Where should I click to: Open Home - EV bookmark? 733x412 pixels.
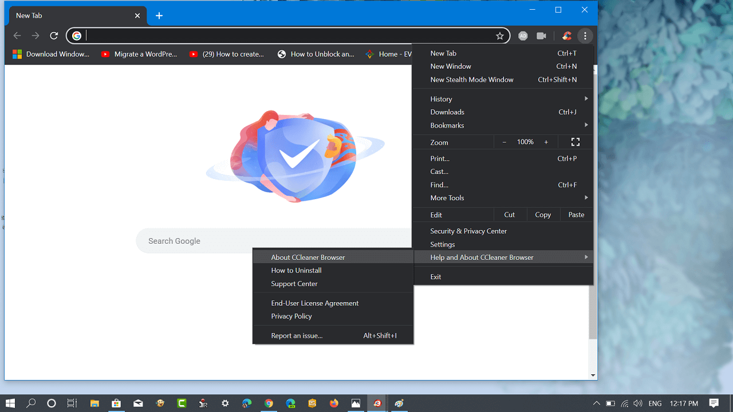click(x=389, y=54)
